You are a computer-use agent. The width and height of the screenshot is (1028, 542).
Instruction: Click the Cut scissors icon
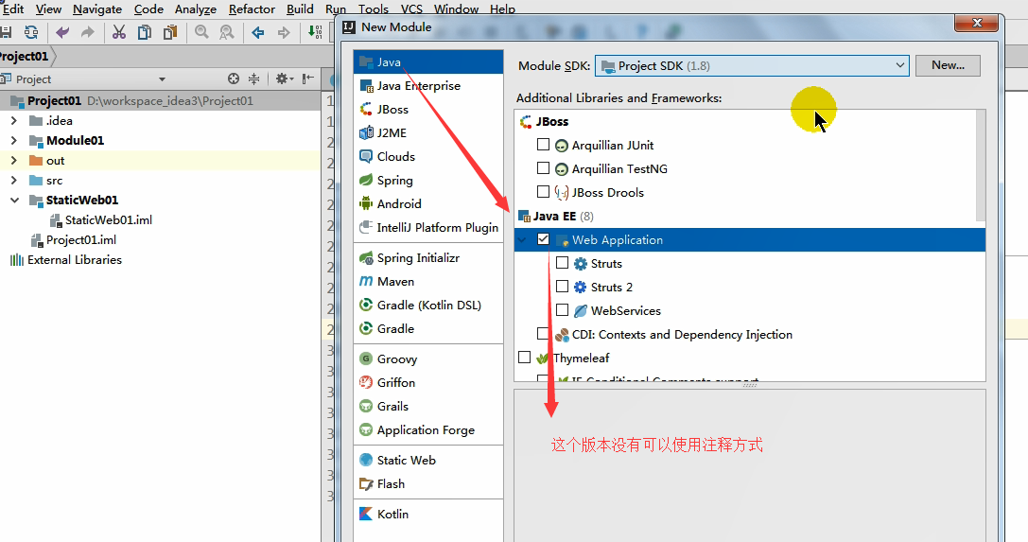pyautogui.click(x=118, y=32)
